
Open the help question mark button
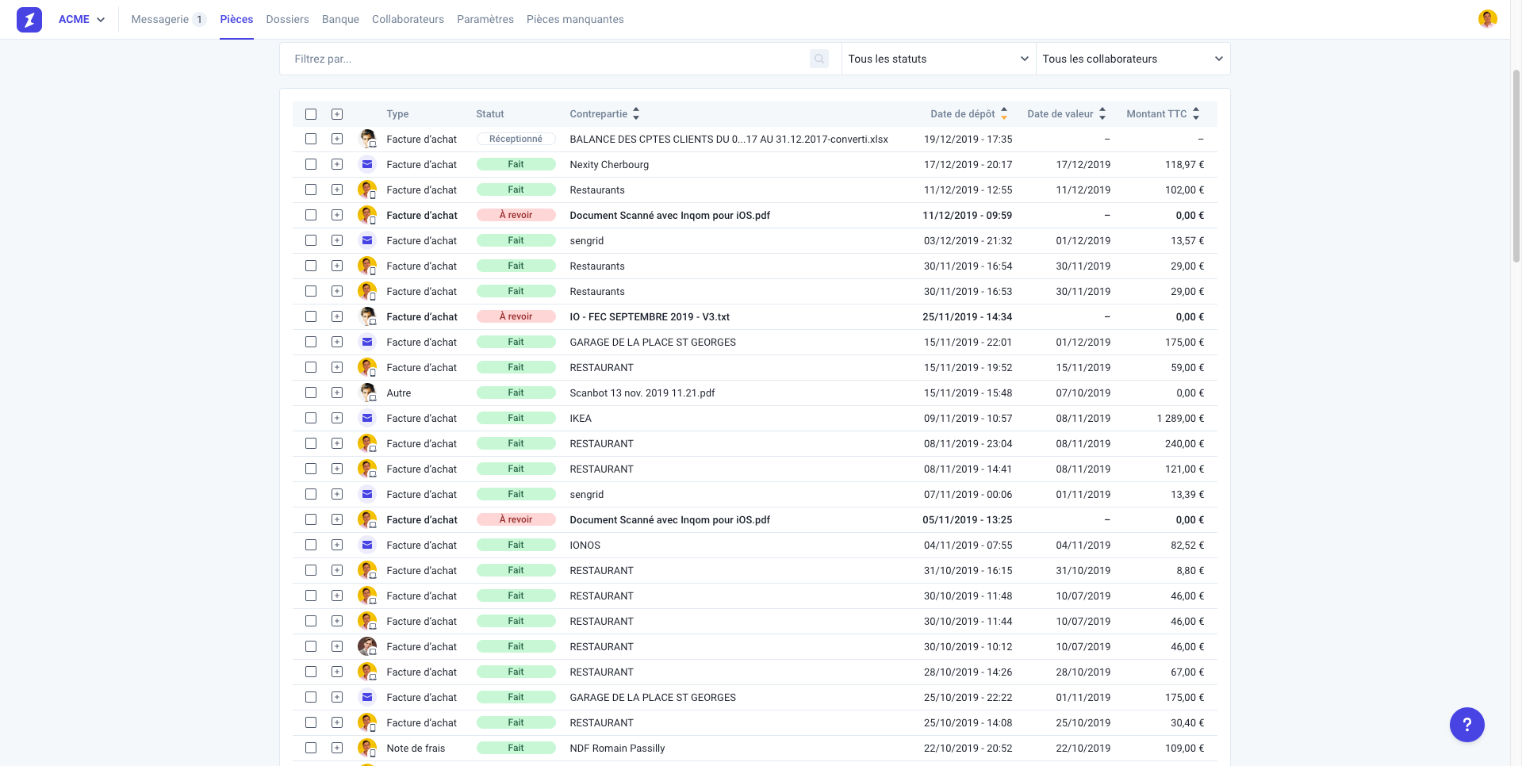tap(1466, 724)
